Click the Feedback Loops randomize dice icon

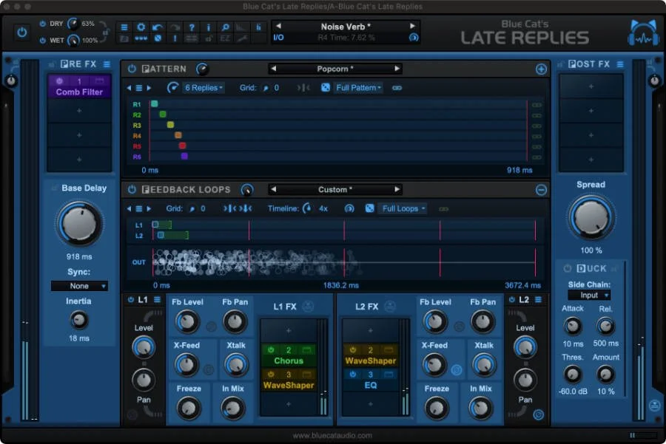(370, 208)
